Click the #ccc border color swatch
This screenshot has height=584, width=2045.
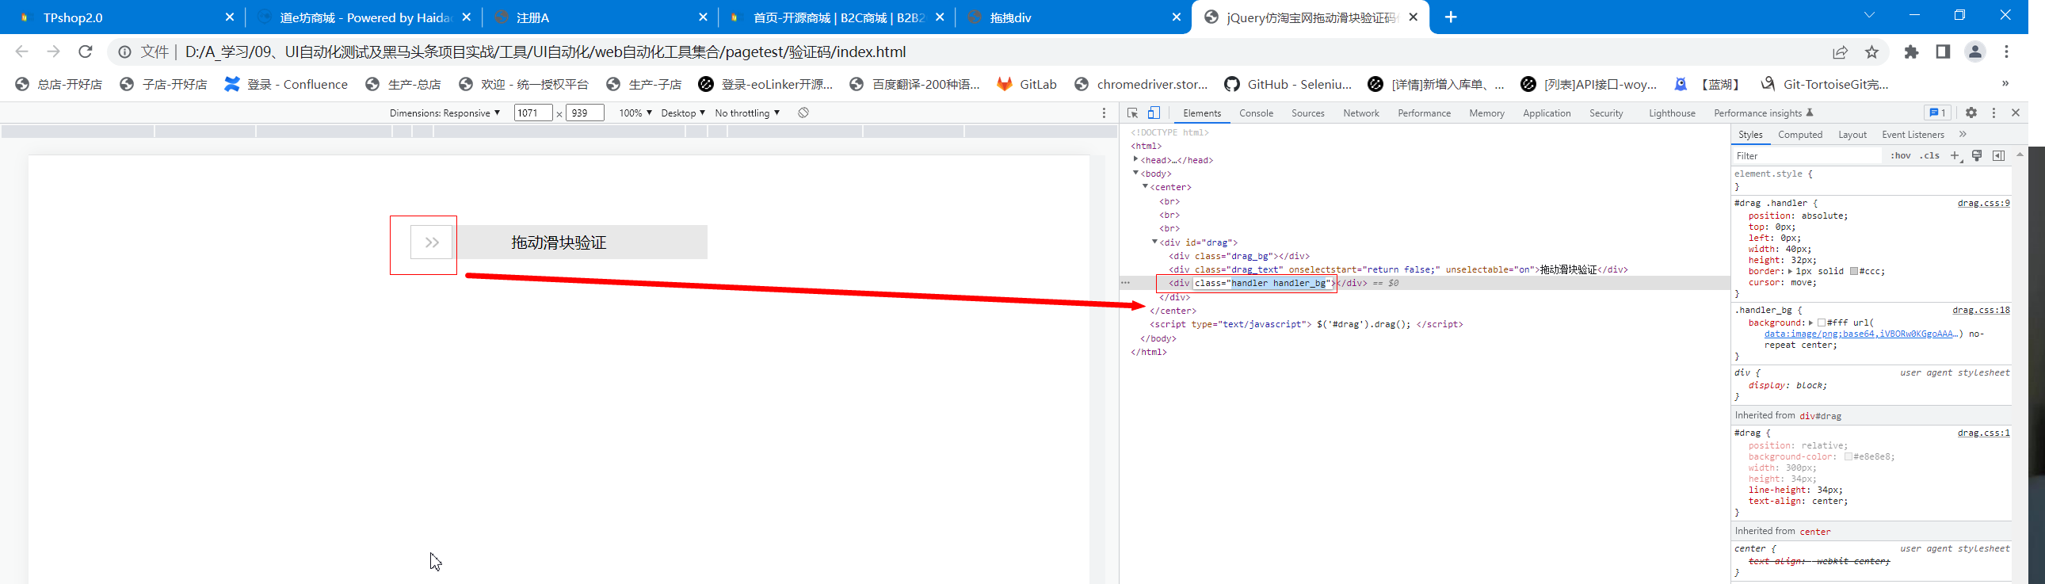point(1854,271)
